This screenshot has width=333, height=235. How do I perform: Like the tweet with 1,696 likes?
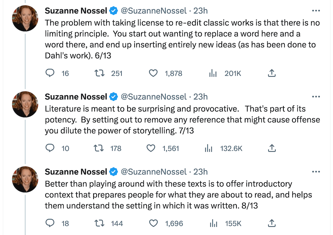[154, 223]
